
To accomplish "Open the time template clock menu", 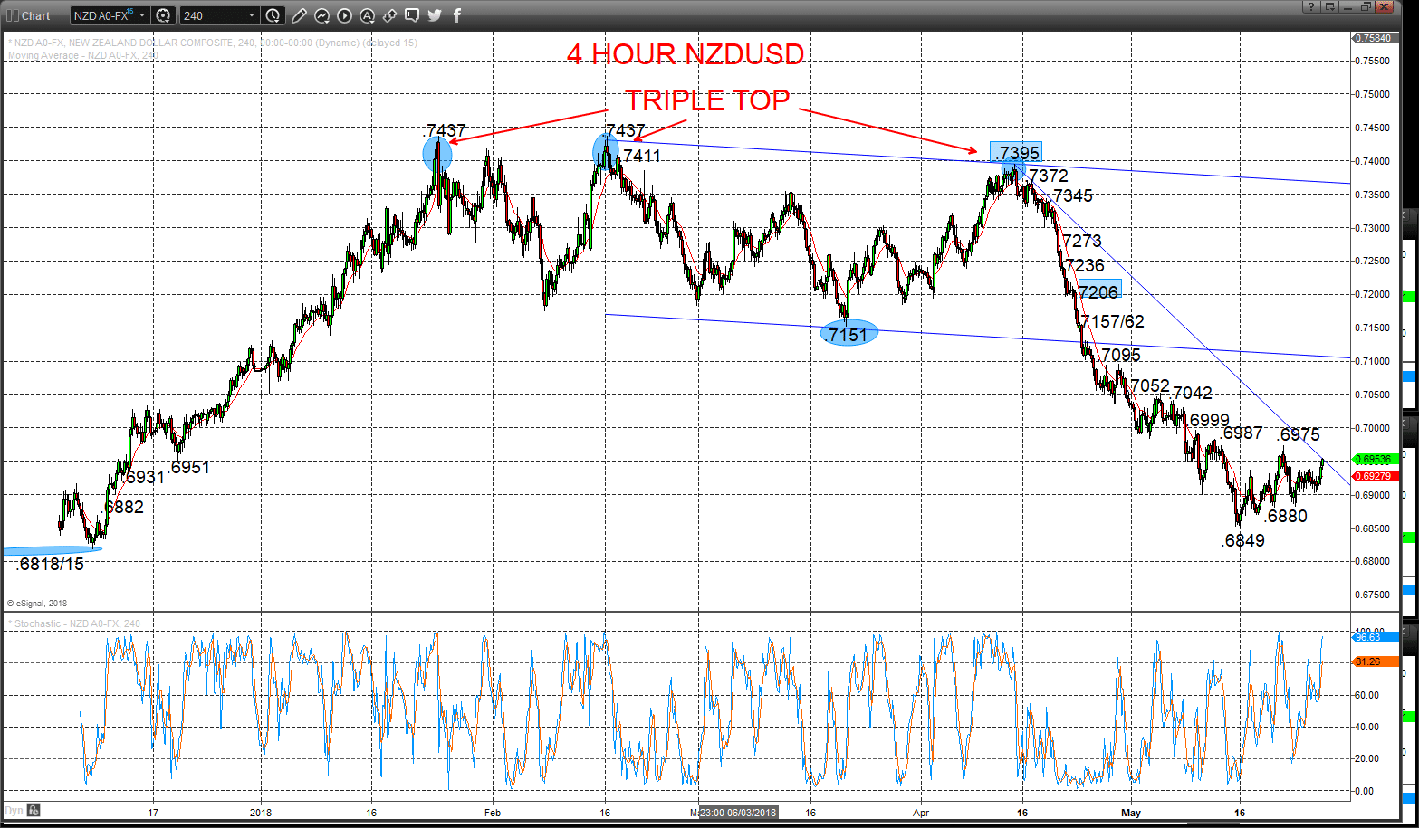I will [273, 15].
